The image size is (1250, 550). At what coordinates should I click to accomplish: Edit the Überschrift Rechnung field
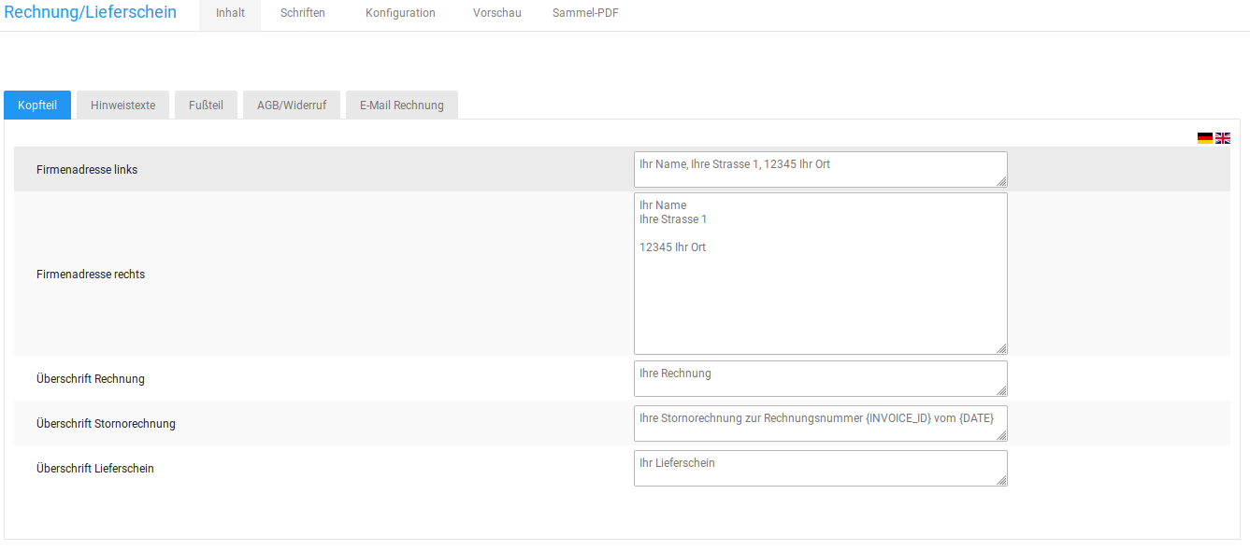819,378
